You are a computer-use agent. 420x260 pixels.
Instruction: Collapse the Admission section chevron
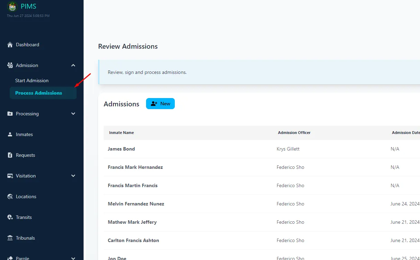[x=73, y=65]
